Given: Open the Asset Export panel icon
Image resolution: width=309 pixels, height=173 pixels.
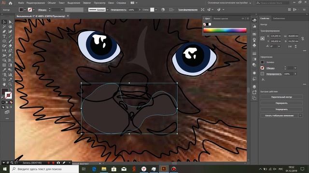Looking at the screenshot, I should pos(254,92).
